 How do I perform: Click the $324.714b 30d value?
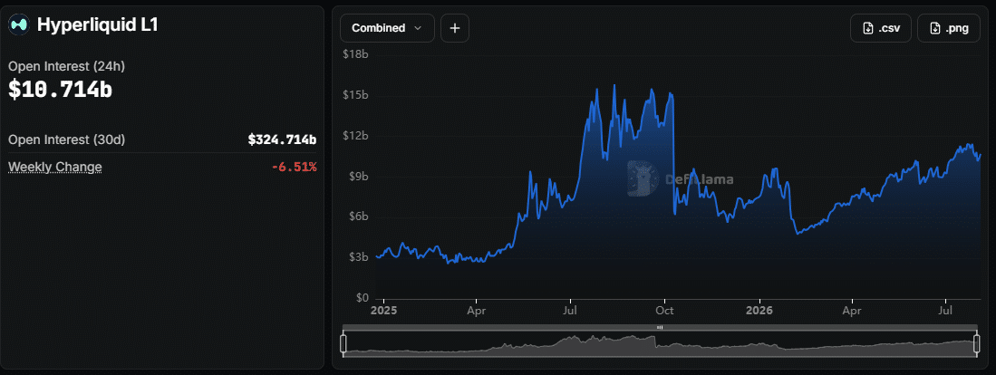(282, 139)
